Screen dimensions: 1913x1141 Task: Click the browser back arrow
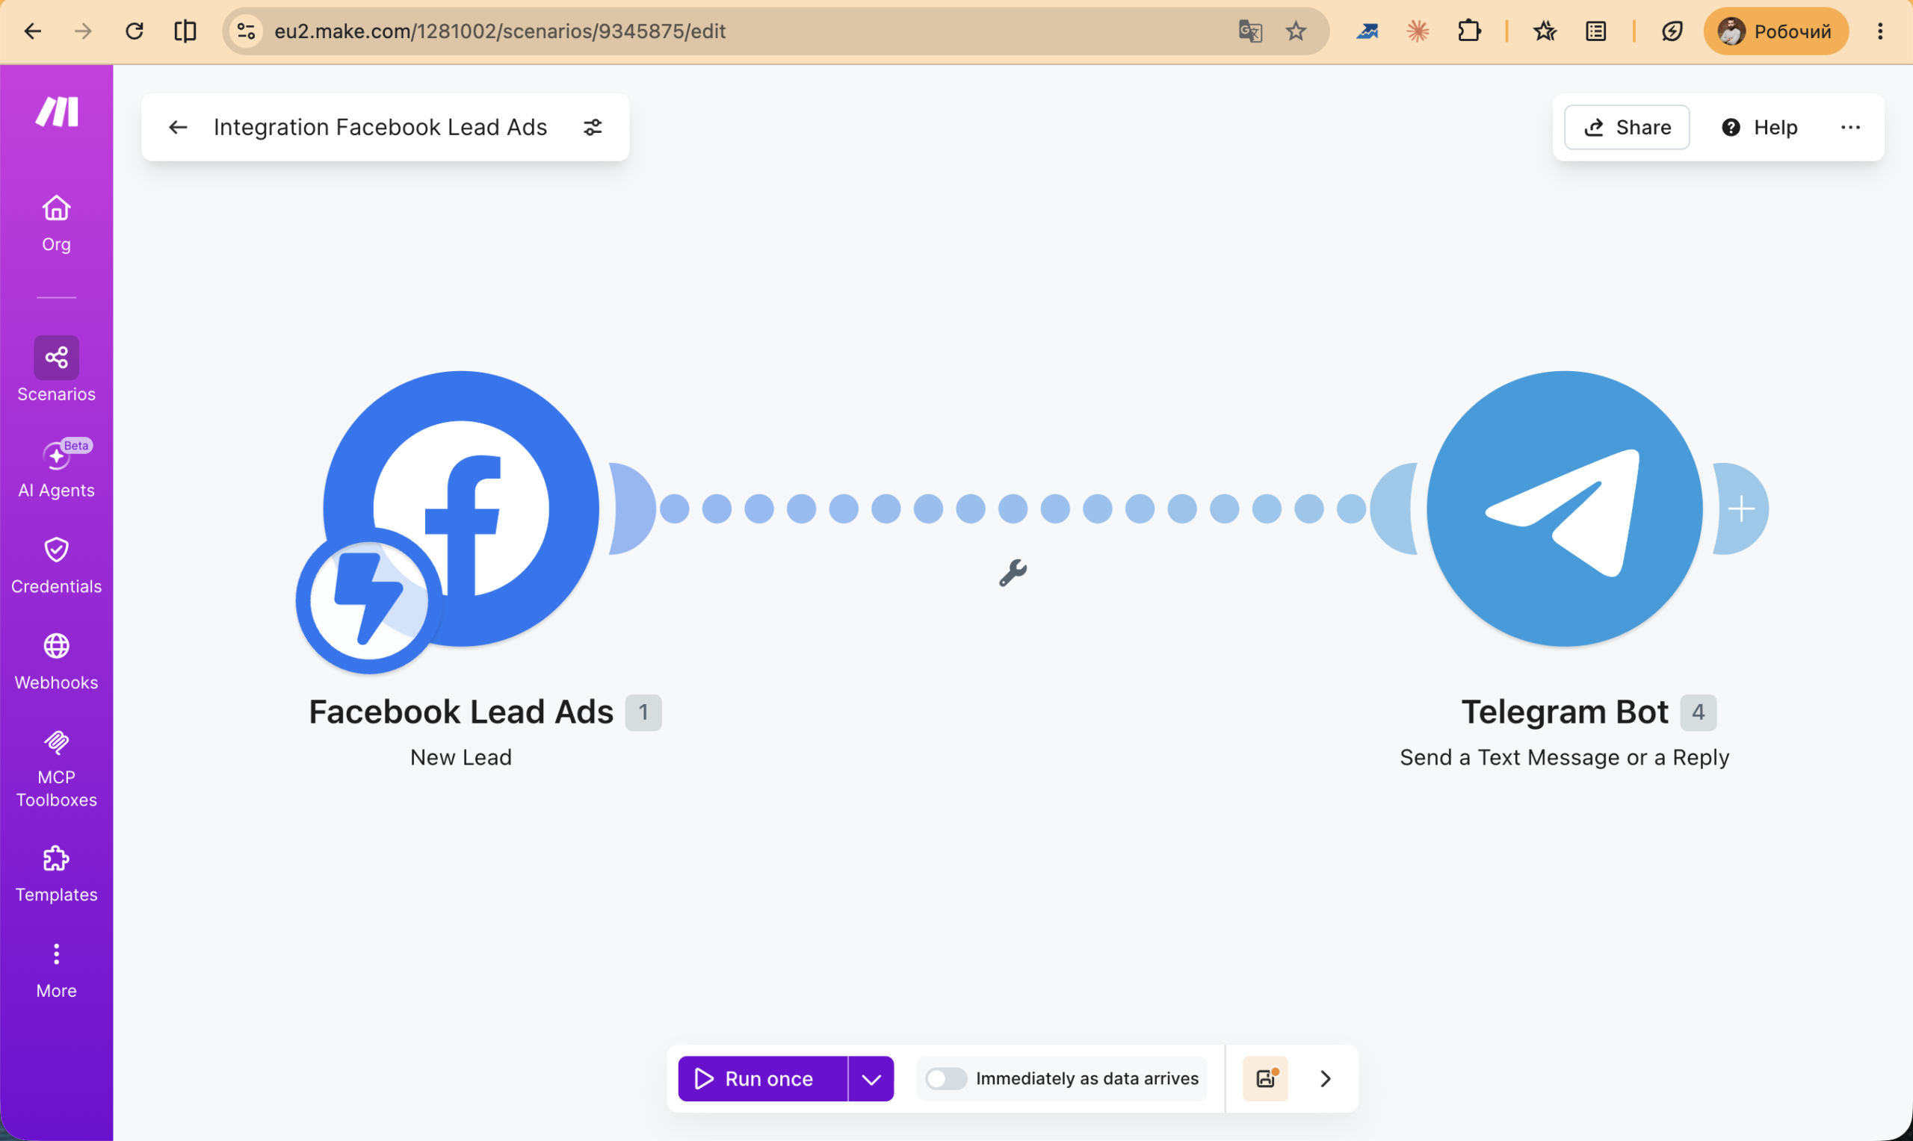(x=32, y=31)
